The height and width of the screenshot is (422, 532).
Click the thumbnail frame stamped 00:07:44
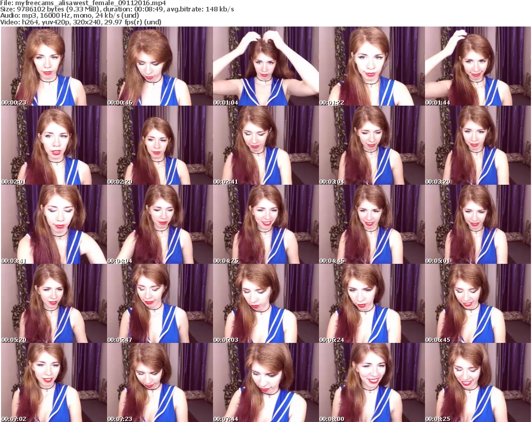(265, 382)
